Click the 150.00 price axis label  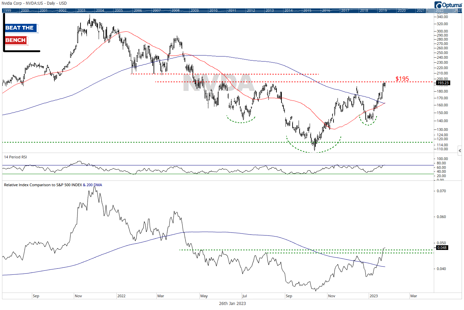point(443,113)
